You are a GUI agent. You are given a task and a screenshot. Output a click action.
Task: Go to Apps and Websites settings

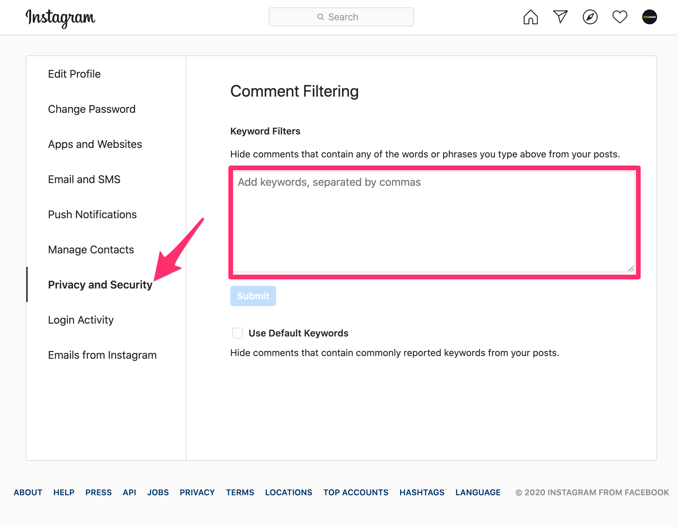point(95,144)
